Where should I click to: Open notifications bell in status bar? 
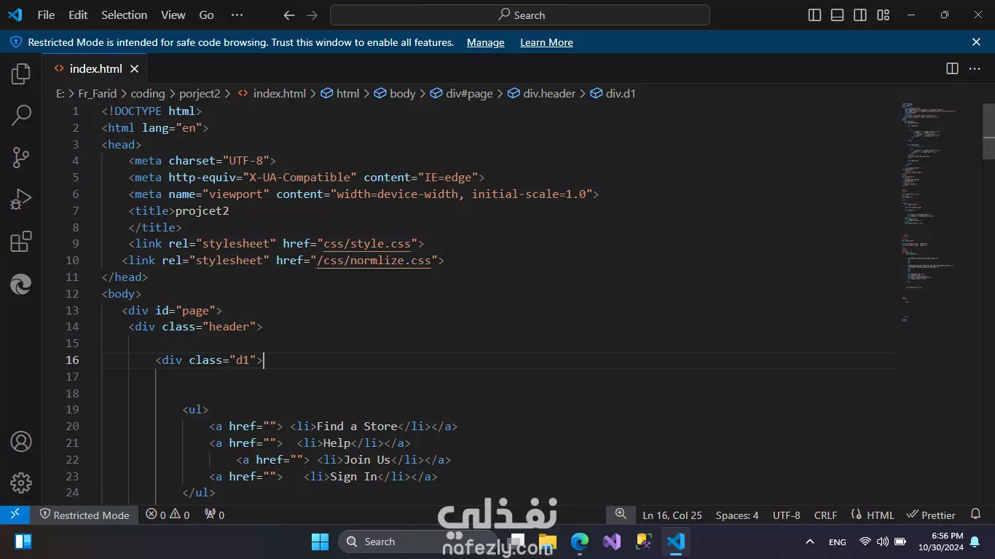click(x=976, y=515)
